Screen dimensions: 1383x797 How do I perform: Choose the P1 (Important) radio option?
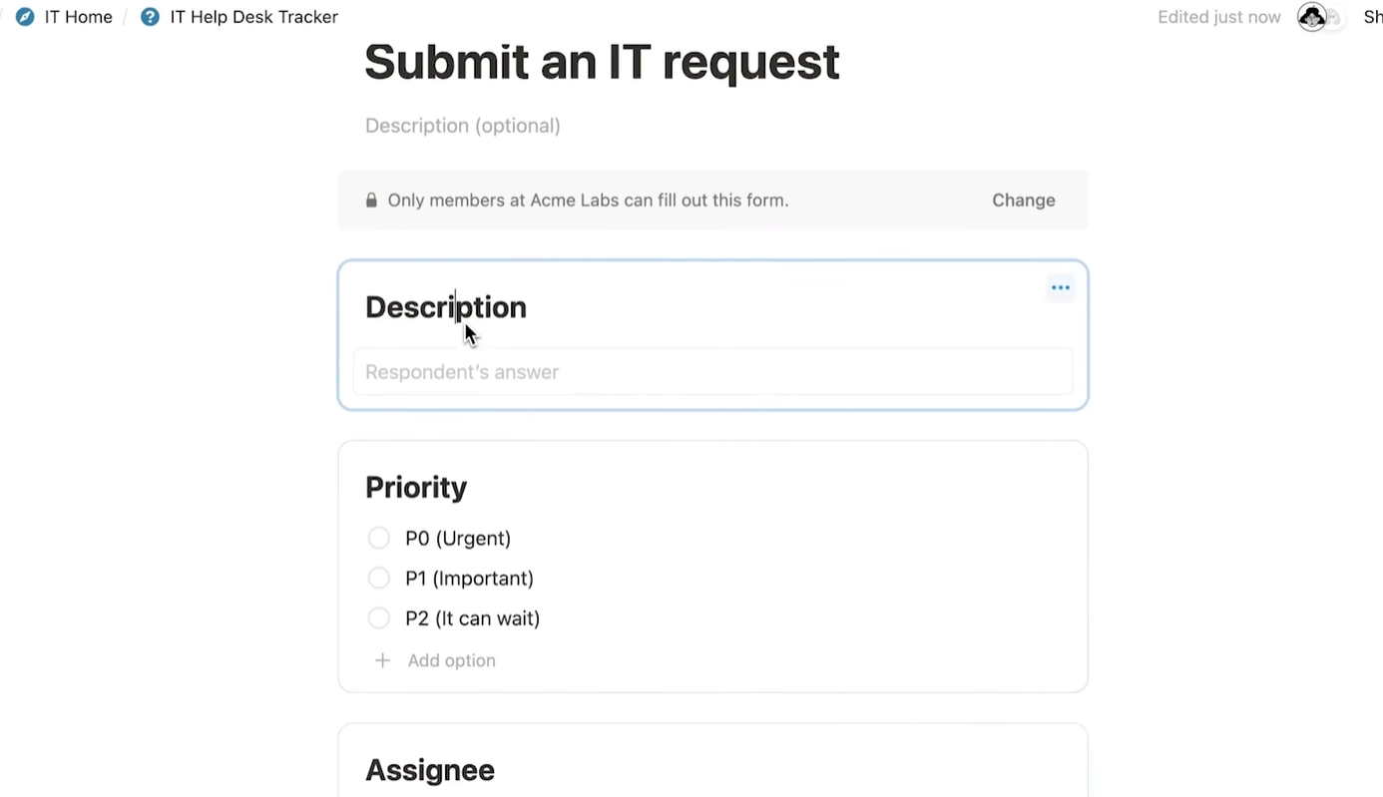(379, 579)
